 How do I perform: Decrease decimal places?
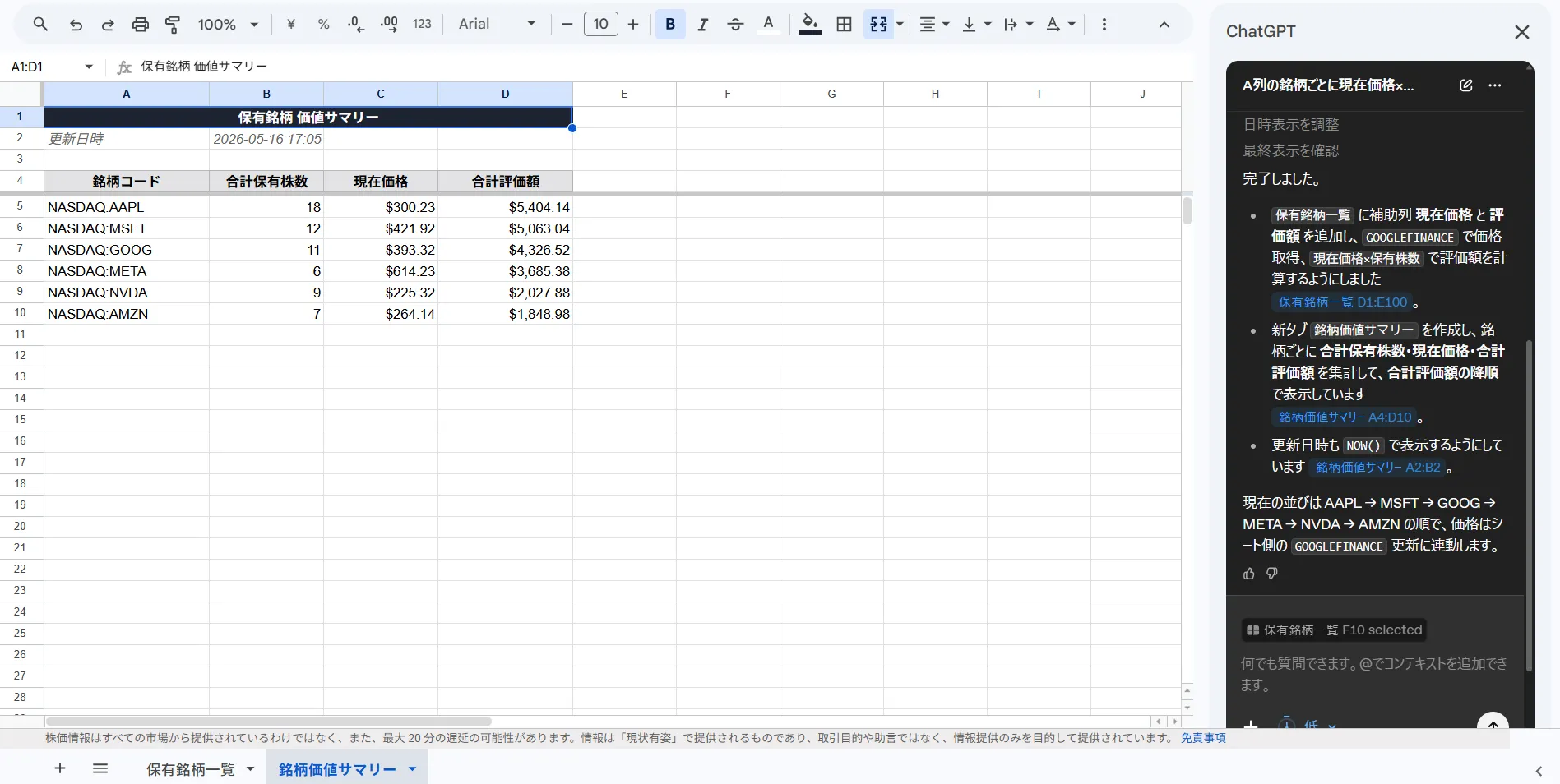coord(356,25)
